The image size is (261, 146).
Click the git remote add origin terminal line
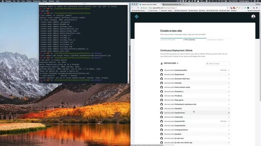(75, 56)
